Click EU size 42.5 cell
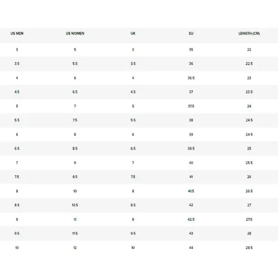 pyautogui.click(x=191, y=220)
